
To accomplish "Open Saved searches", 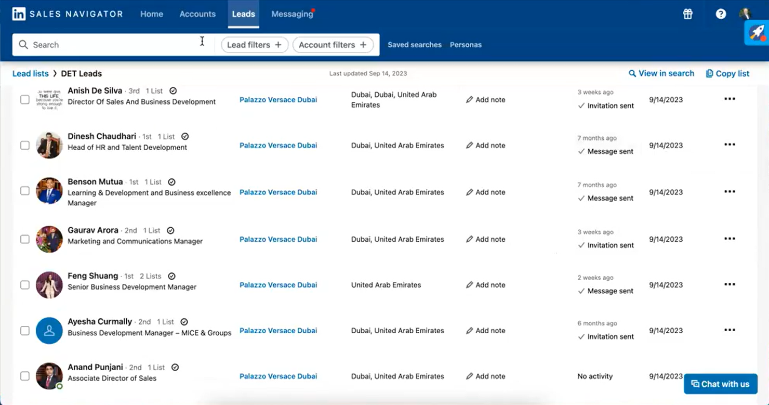I will 415,45.
